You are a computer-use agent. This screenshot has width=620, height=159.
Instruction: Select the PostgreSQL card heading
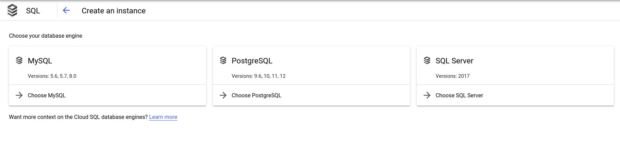(x=252, y=61)
